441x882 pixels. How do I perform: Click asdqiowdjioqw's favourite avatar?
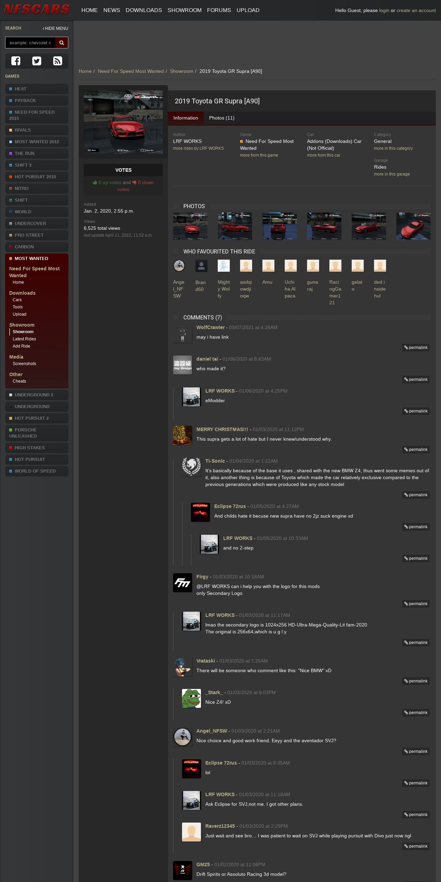tap(246, 265)
